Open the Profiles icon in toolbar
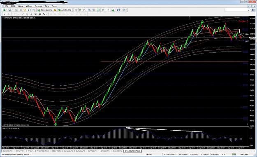This screenshot has width=257, height=157. click(10, 10)
